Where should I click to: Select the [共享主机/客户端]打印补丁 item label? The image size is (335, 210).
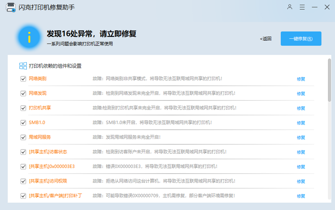point(55,196)
